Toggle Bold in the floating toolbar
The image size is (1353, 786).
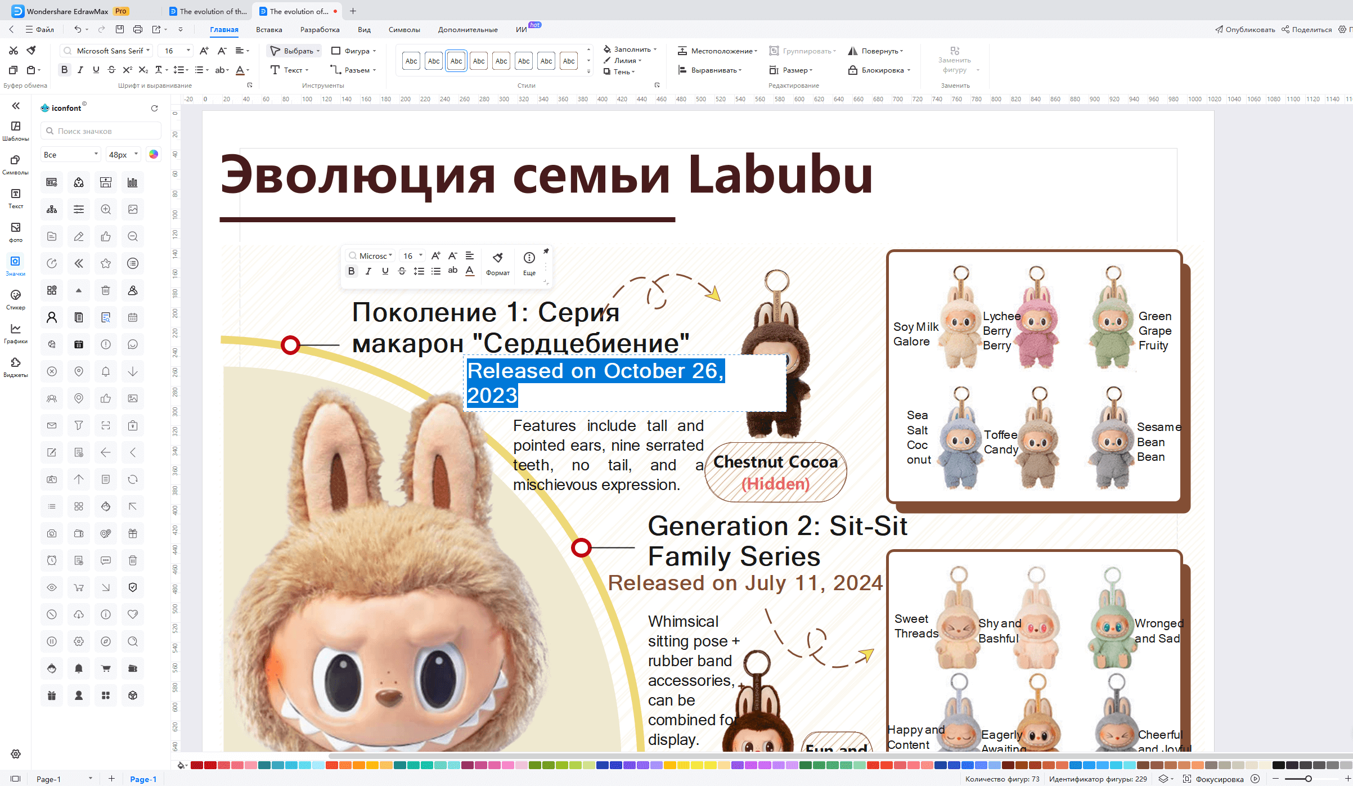(x=352, y=271)
